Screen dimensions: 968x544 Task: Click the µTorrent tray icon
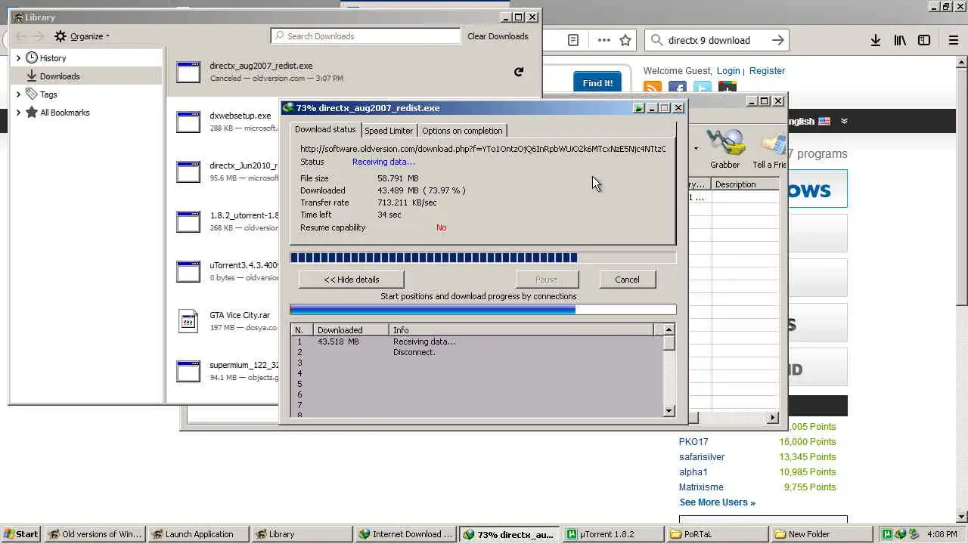[888, 534]
